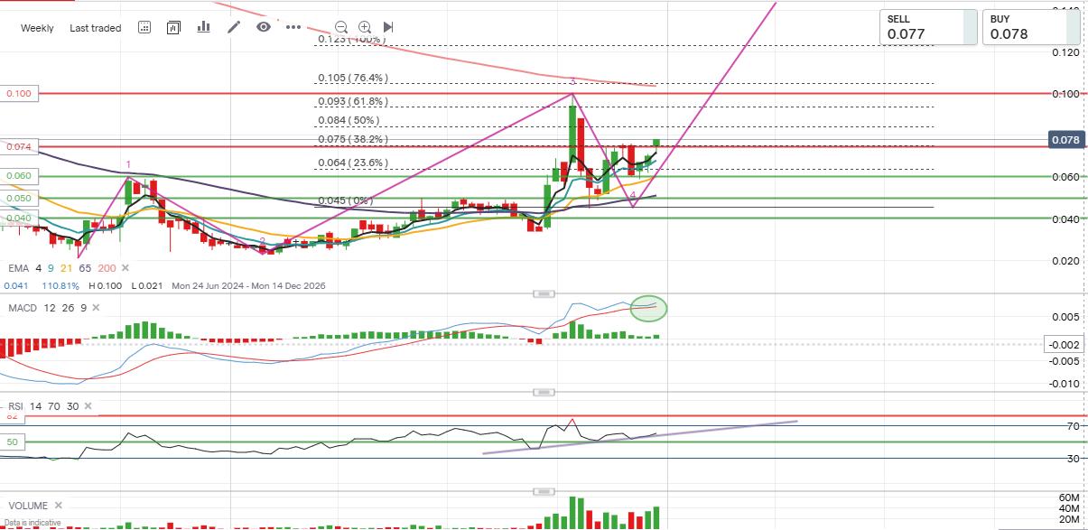Viewport: 1088px width, 530px height.
Task: Click the resize handle above MACD panel
Action: tap(544, 293)
